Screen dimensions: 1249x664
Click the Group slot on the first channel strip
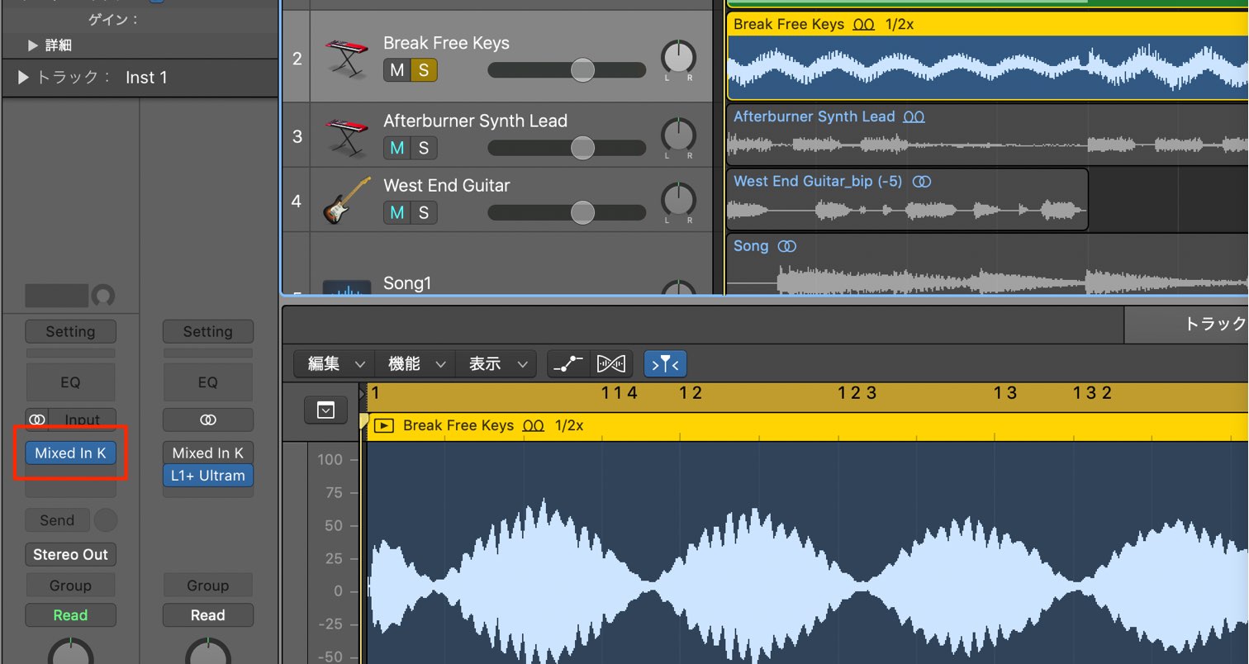tap(71, 586)
